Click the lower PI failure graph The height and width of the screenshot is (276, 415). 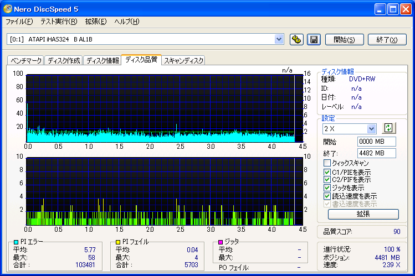(164, 191)
